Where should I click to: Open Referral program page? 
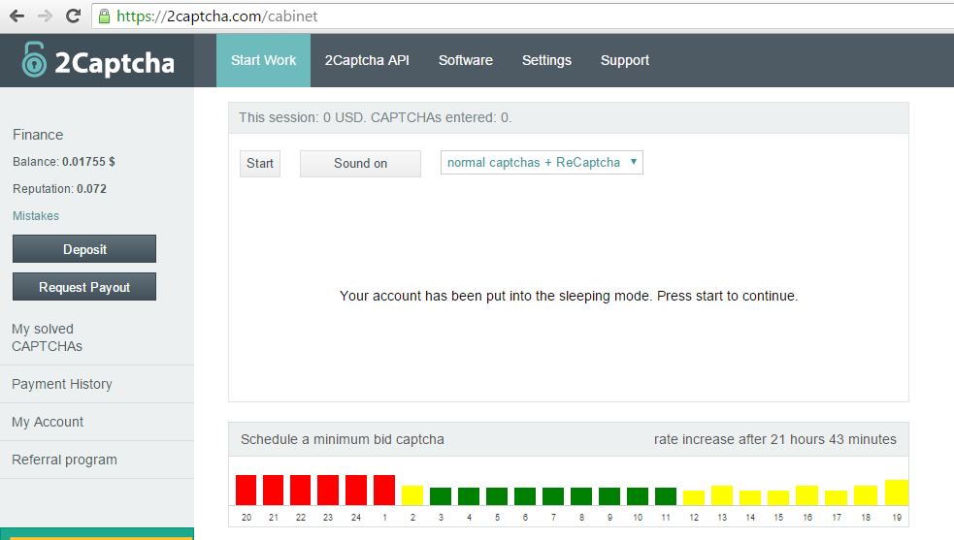coord(64,460)
